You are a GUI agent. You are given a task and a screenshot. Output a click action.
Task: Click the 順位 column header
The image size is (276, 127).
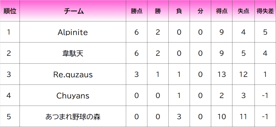pyautogui.click(x=10, y=11)
